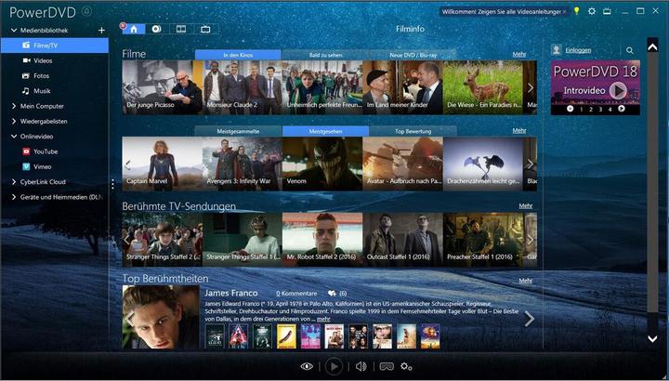This screenshot has height=381, width=669.
Task: Expand Wiedergabelisten
Action: [x=14, y=121]
